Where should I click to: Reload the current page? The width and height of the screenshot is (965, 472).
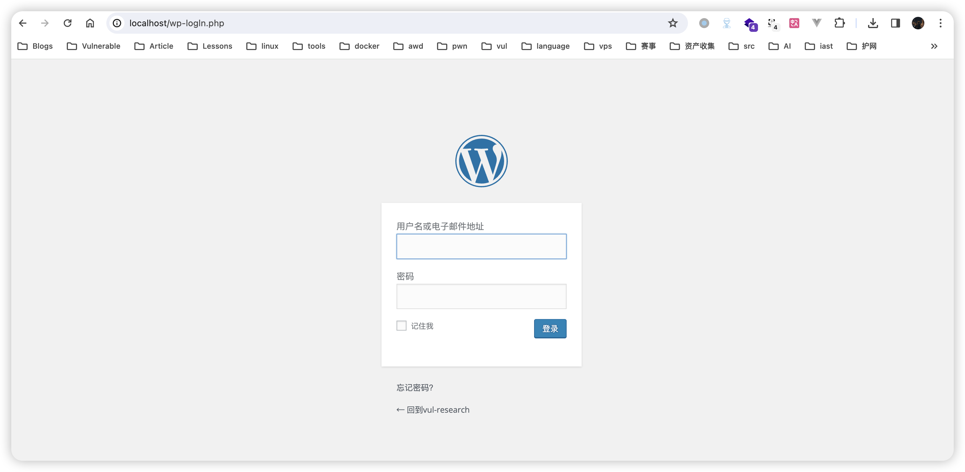(68, 23)
